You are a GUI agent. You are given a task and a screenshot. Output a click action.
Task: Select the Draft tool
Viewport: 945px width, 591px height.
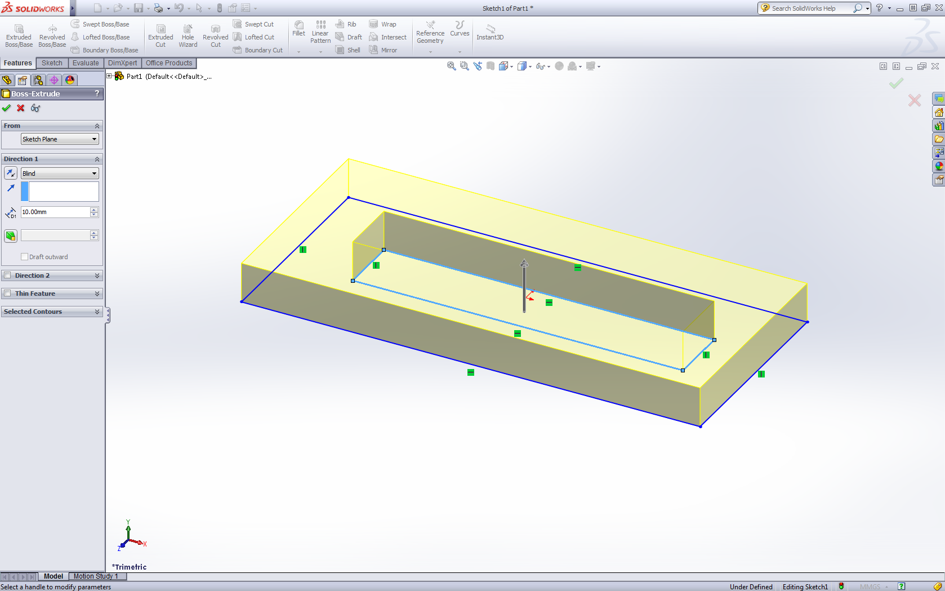point(349,37)
